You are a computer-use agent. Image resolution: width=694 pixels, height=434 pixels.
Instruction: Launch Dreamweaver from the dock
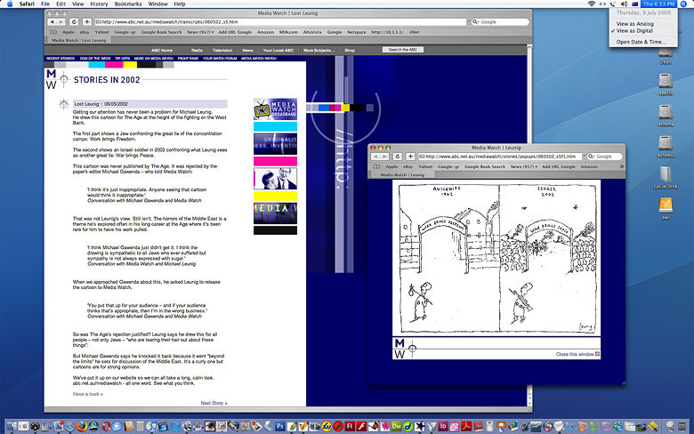pos(397,426)
